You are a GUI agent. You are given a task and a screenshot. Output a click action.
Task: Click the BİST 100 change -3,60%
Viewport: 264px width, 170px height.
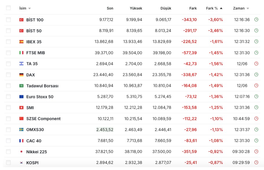coord(215,20)
